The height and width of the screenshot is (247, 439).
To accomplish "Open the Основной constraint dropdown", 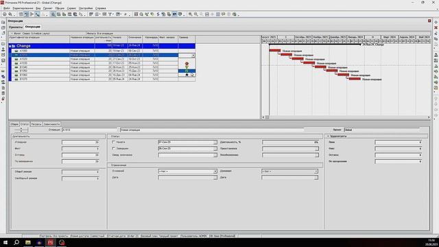I will coord(215,171).
